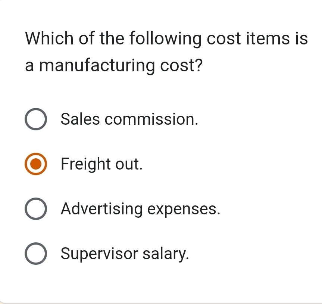Screen dimensions: 322x304
Task: Click the orange filled radio circle
Action: (36, 164)
